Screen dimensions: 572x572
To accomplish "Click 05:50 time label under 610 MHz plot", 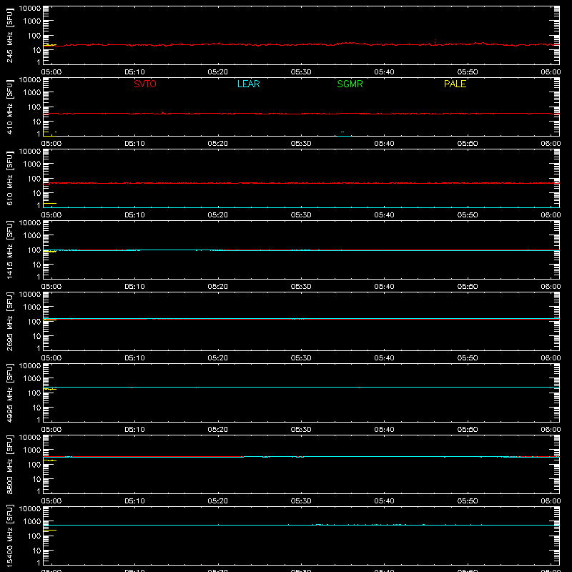I will point(468,215).
